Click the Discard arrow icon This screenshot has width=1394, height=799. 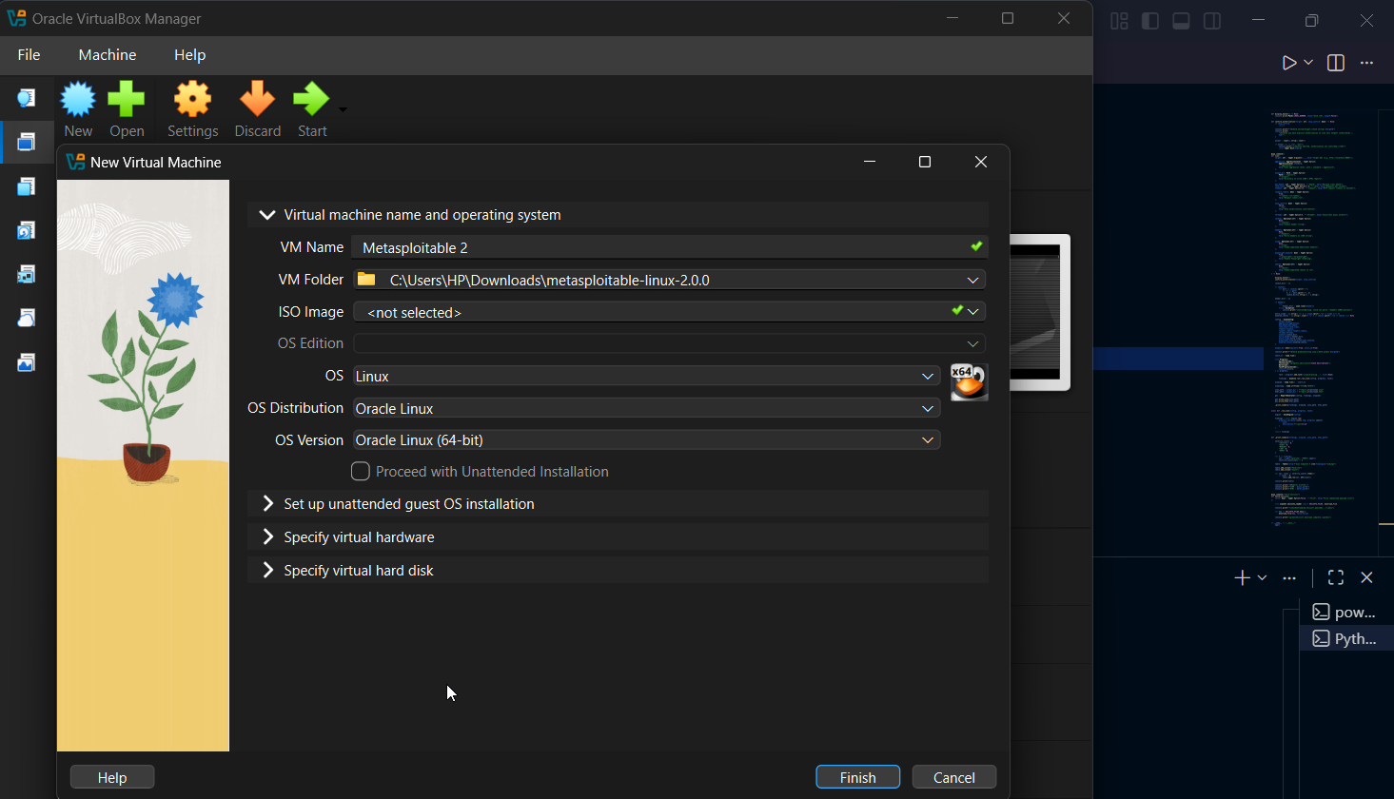coord(257,100)
